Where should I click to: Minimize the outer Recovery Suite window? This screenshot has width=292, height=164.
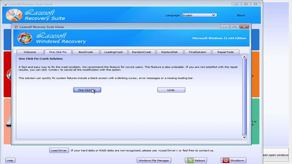point(236,4)
